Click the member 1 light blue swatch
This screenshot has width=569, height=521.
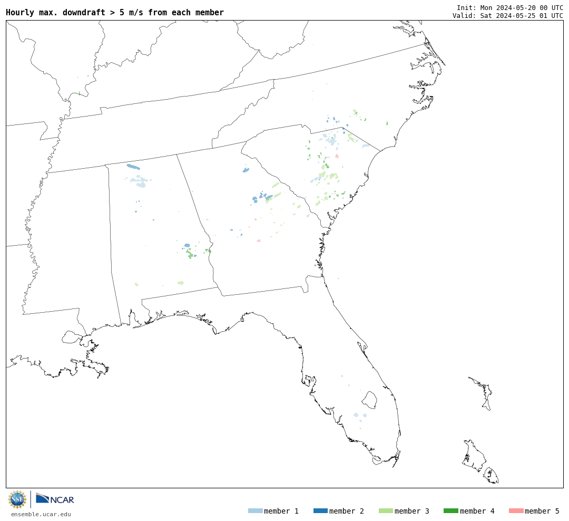point(255,511)
